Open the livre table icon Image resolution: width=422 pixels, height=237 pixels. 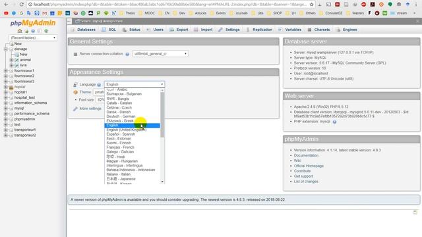click(x=16, y=65)
